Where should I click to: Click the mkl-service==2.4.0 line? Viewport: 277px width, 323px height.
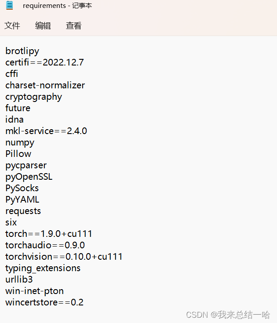pyautogui.click(x=46, y=131)
